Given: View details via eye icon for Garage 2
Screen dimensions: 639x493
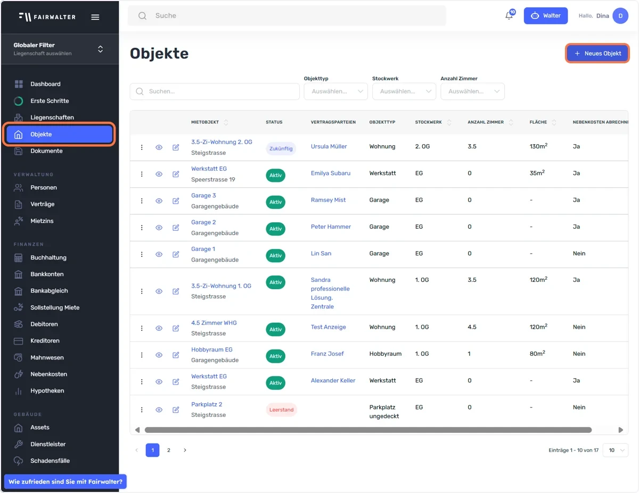Looking at the screenshot, I should pyautogui.click(x=159, y=228).
